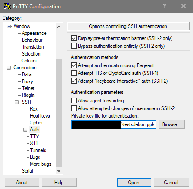The width and height of the screenshot is (193, 189).
Task: Click 'Authentication parameters' group label
Action: tap(97, 92)
